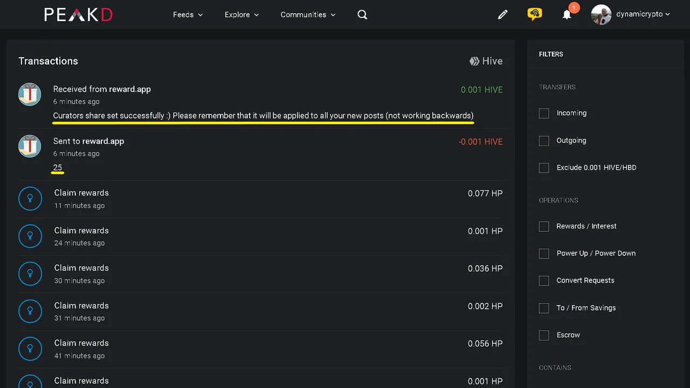Check Exclude 0.001 HIVE/HBD filter

pyautogui.click(x=544, y=168)
